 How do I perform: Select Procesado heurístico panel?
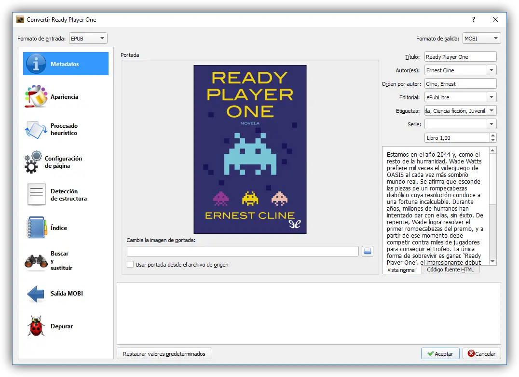click(36, 129)
